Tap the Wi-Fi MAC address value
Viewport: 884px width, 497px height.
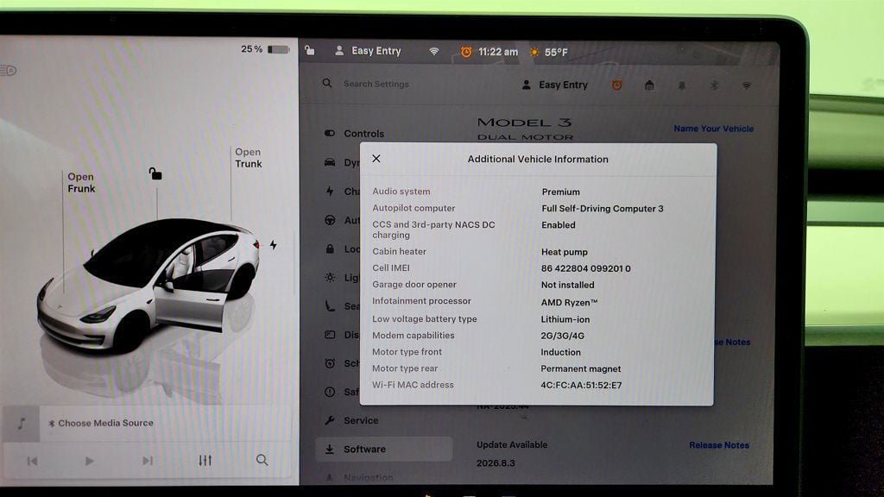coord(581,386)
